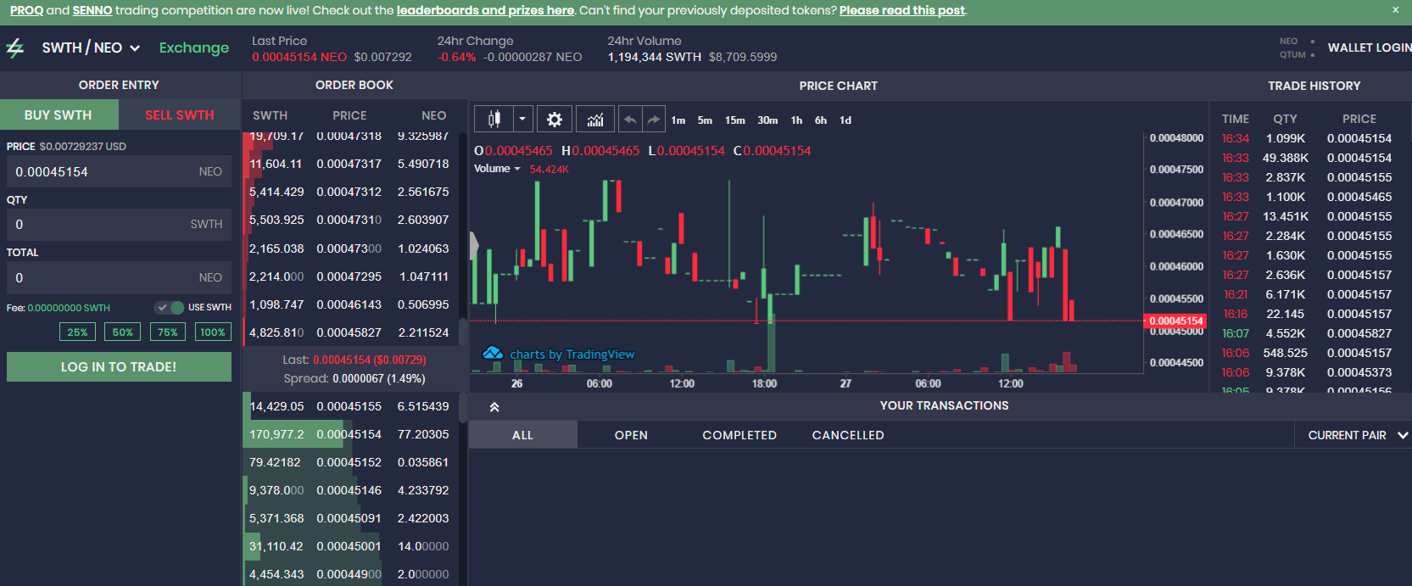This screenshot has width=1412, height=586.
Task: Open leaderboards and prizes here link
Action: (485, 10)
